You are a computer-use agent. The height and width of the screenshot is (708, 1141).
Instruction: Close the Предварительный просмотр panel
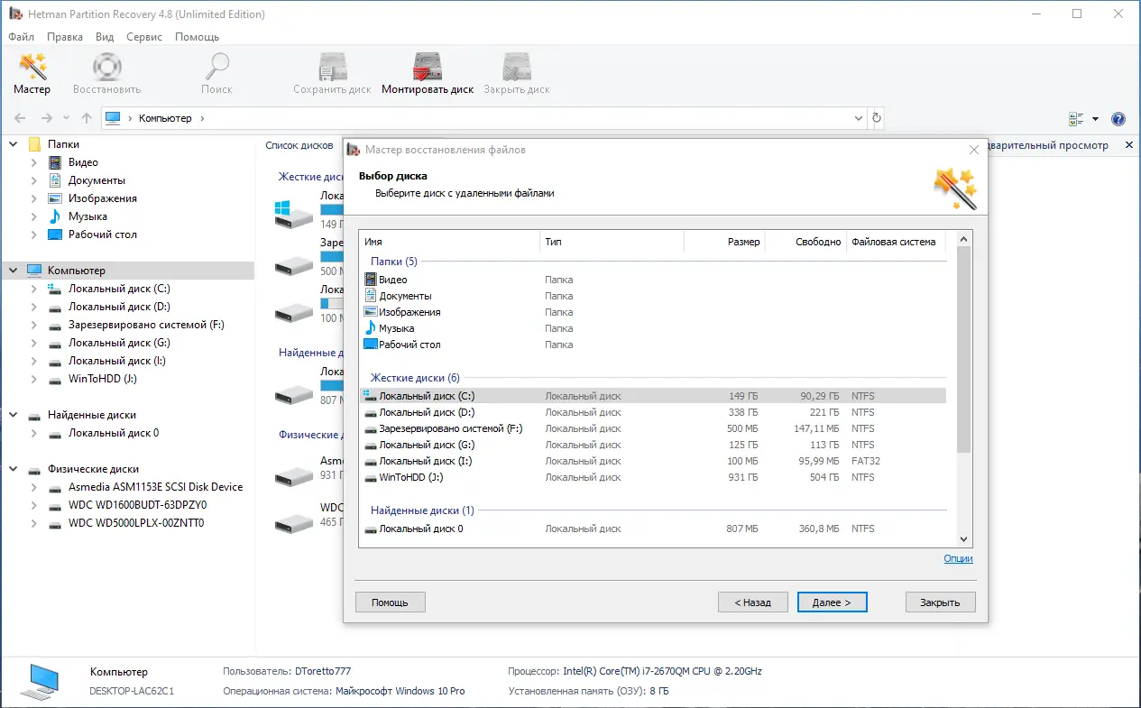coord(1129,145)
